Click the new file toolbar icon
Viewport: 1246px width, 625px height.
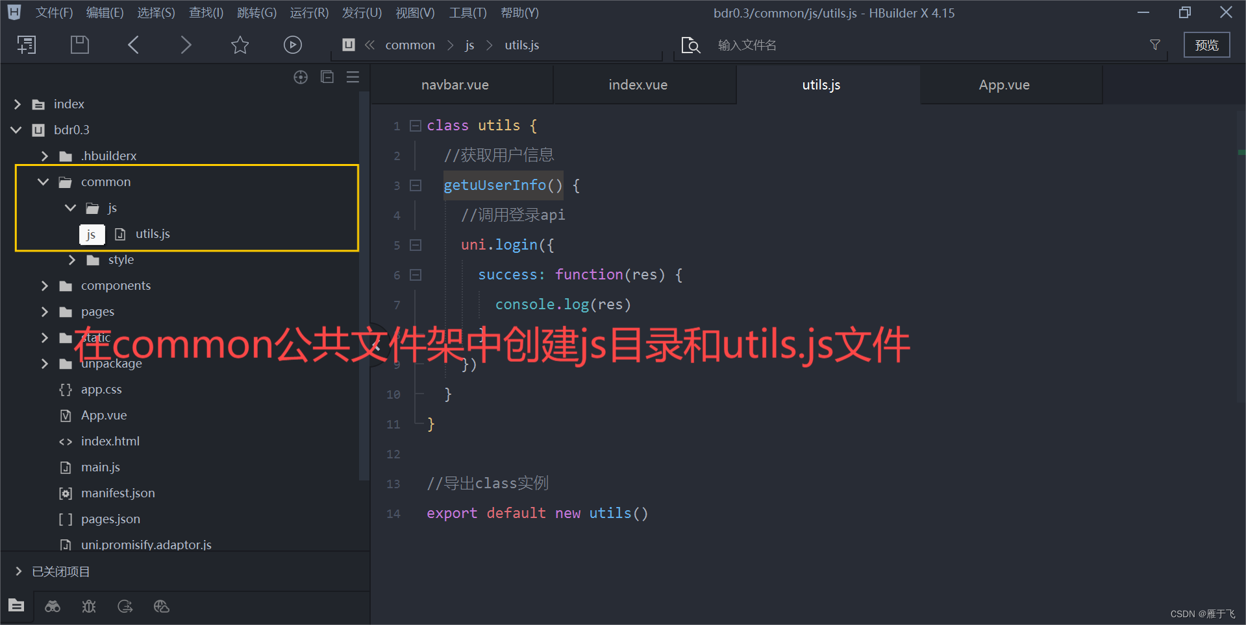(27, 45)
